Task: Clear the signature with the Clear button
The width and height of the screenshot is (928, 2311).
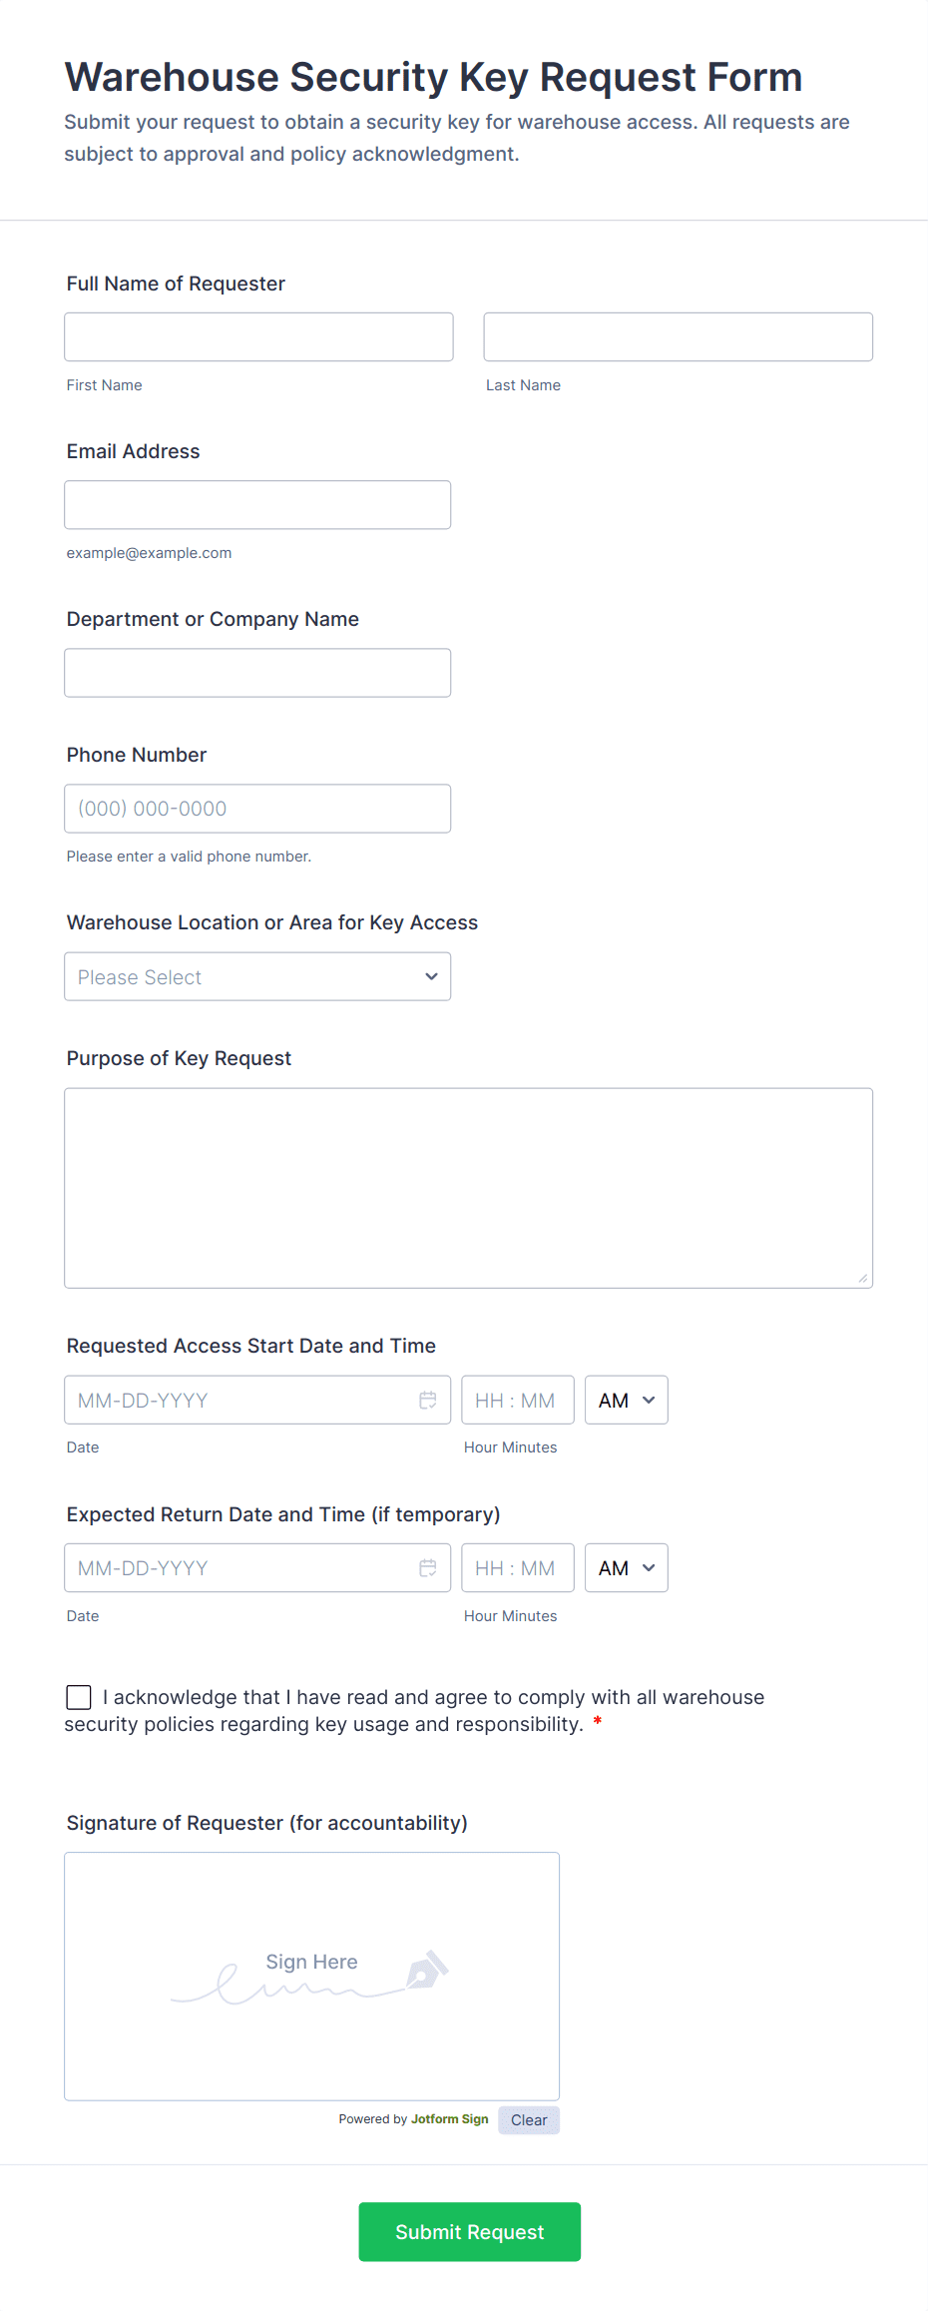Action: (x=529, y=2120)
